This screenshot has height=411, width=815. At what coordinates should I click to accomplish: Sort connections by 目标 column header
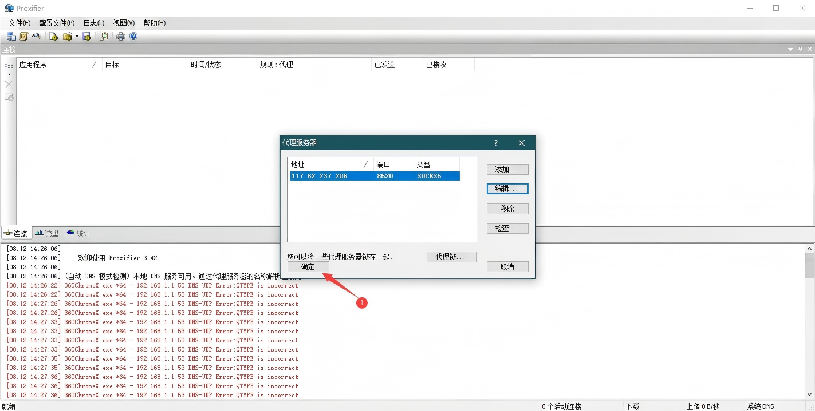coord(145,65)
